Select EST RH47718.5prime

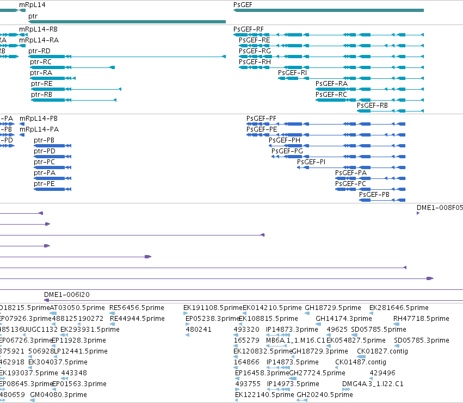coord(396,324)
